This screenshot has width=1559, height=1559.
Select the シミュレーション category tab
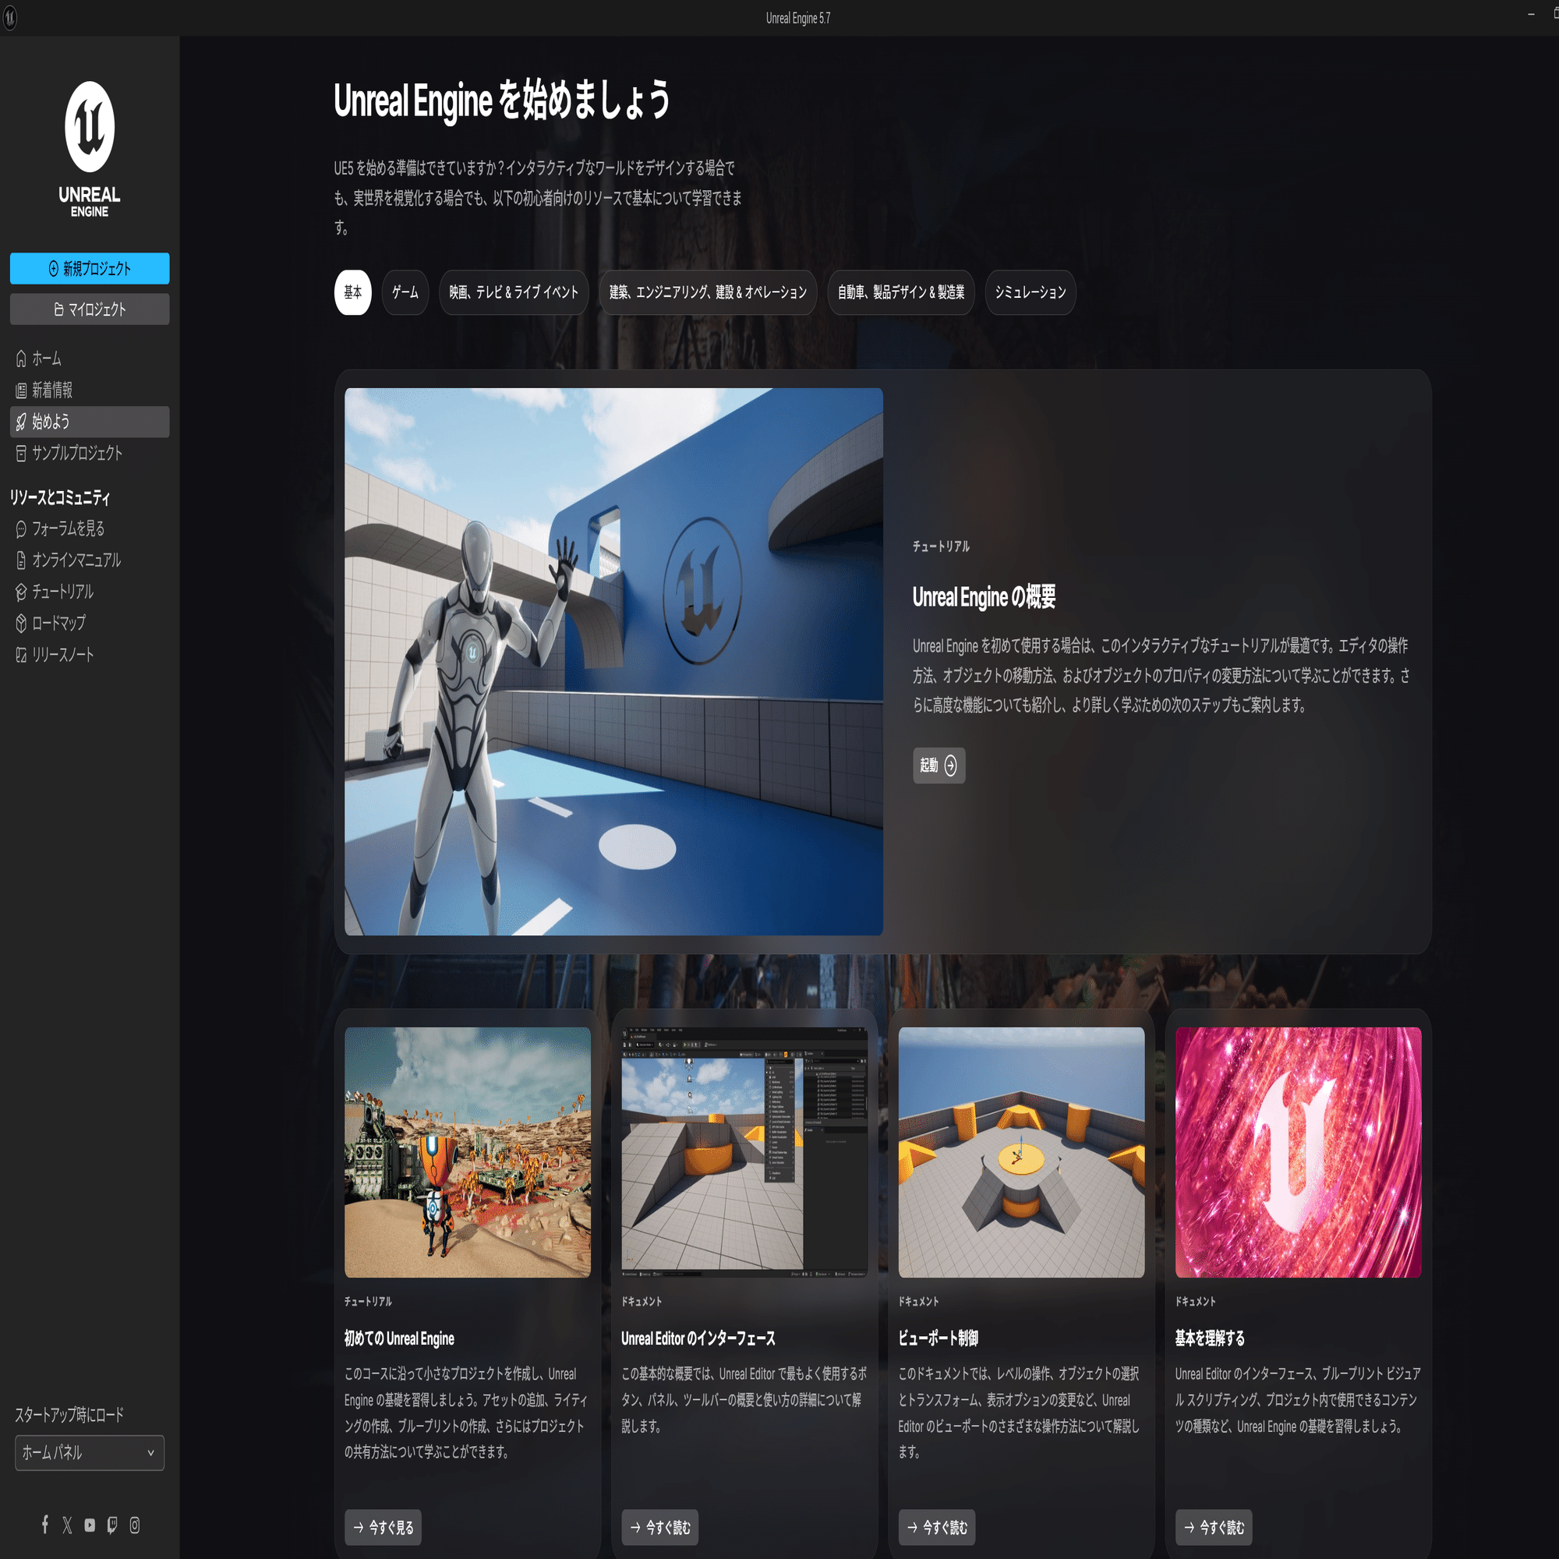(x=1030, y=293)
